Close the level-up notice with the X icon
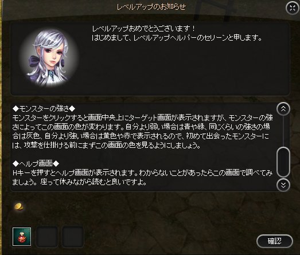The width and height of the screenshot is (300, 255). pyautogui.click(x=292, y=8)
